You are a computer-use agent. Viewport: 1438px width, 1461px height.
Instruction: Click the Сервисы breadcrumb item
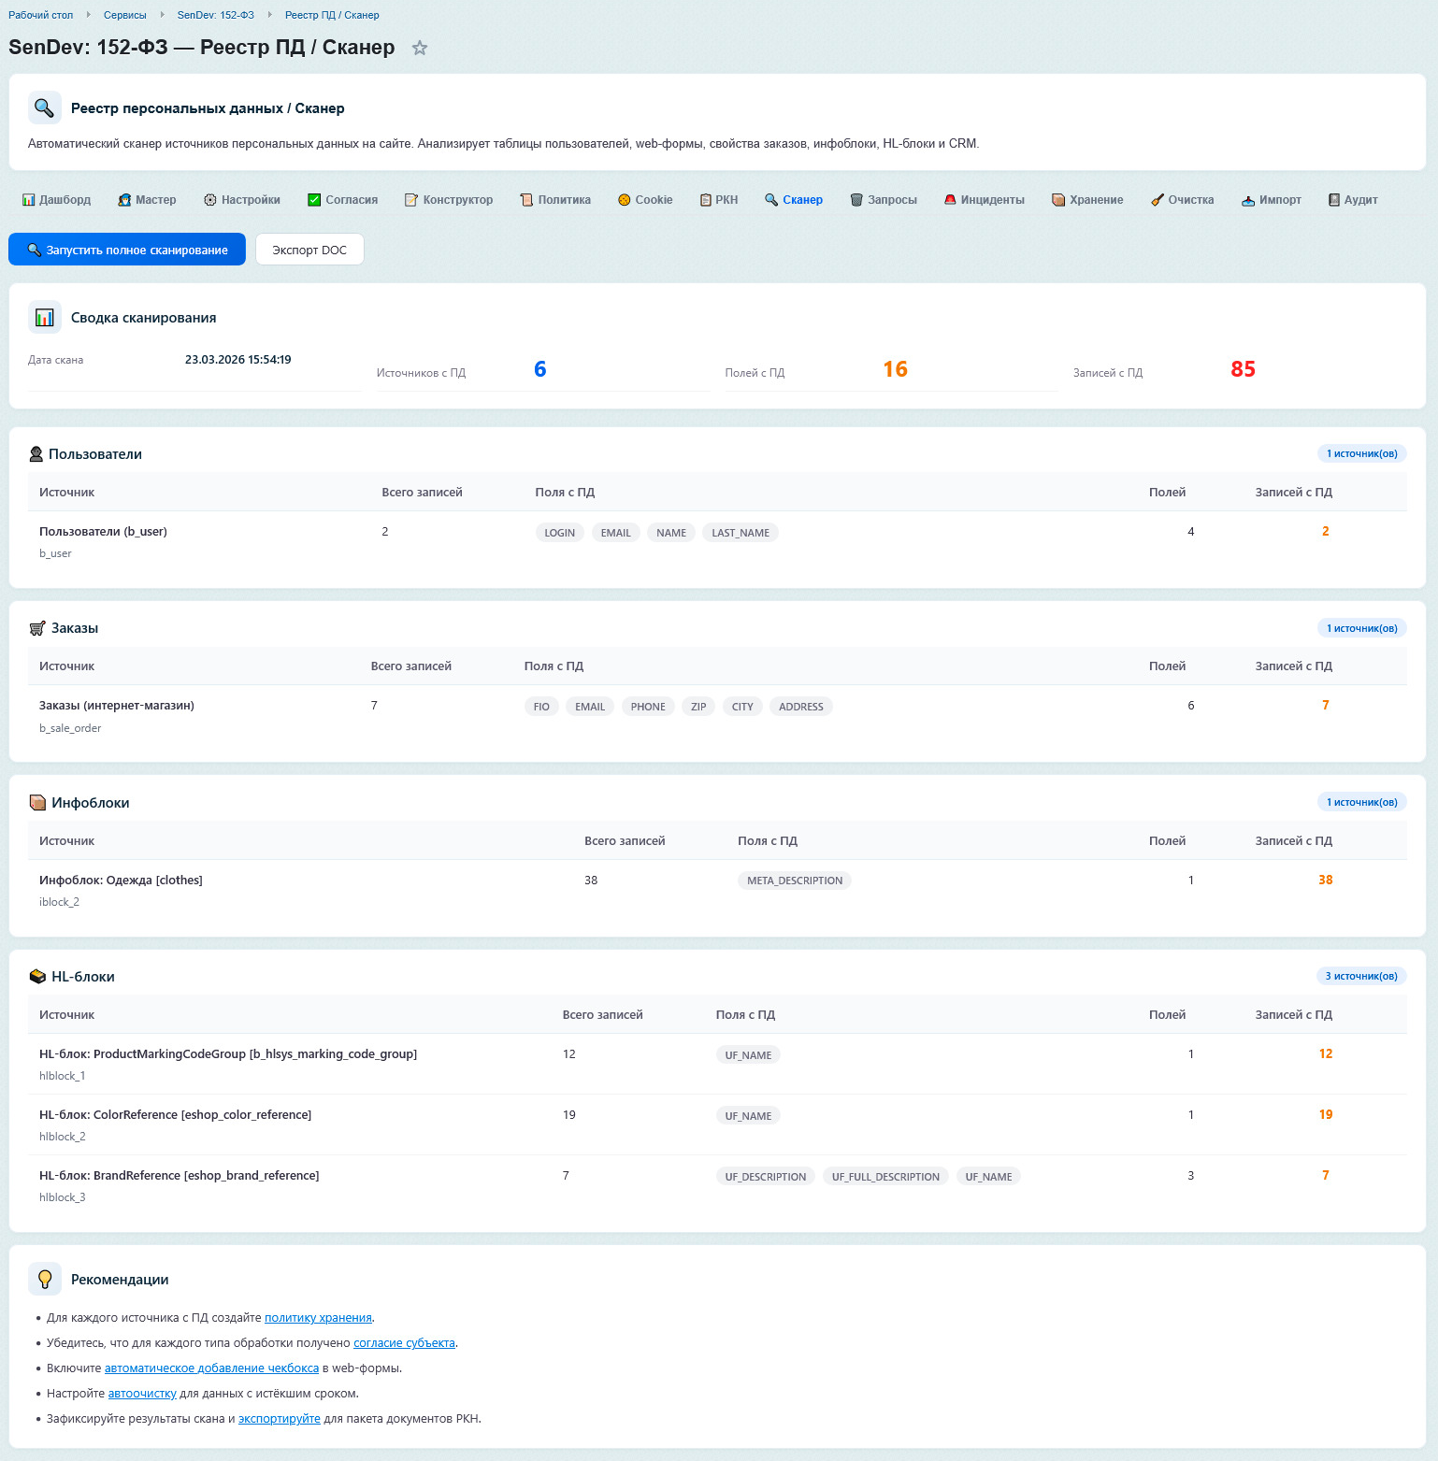125,15
